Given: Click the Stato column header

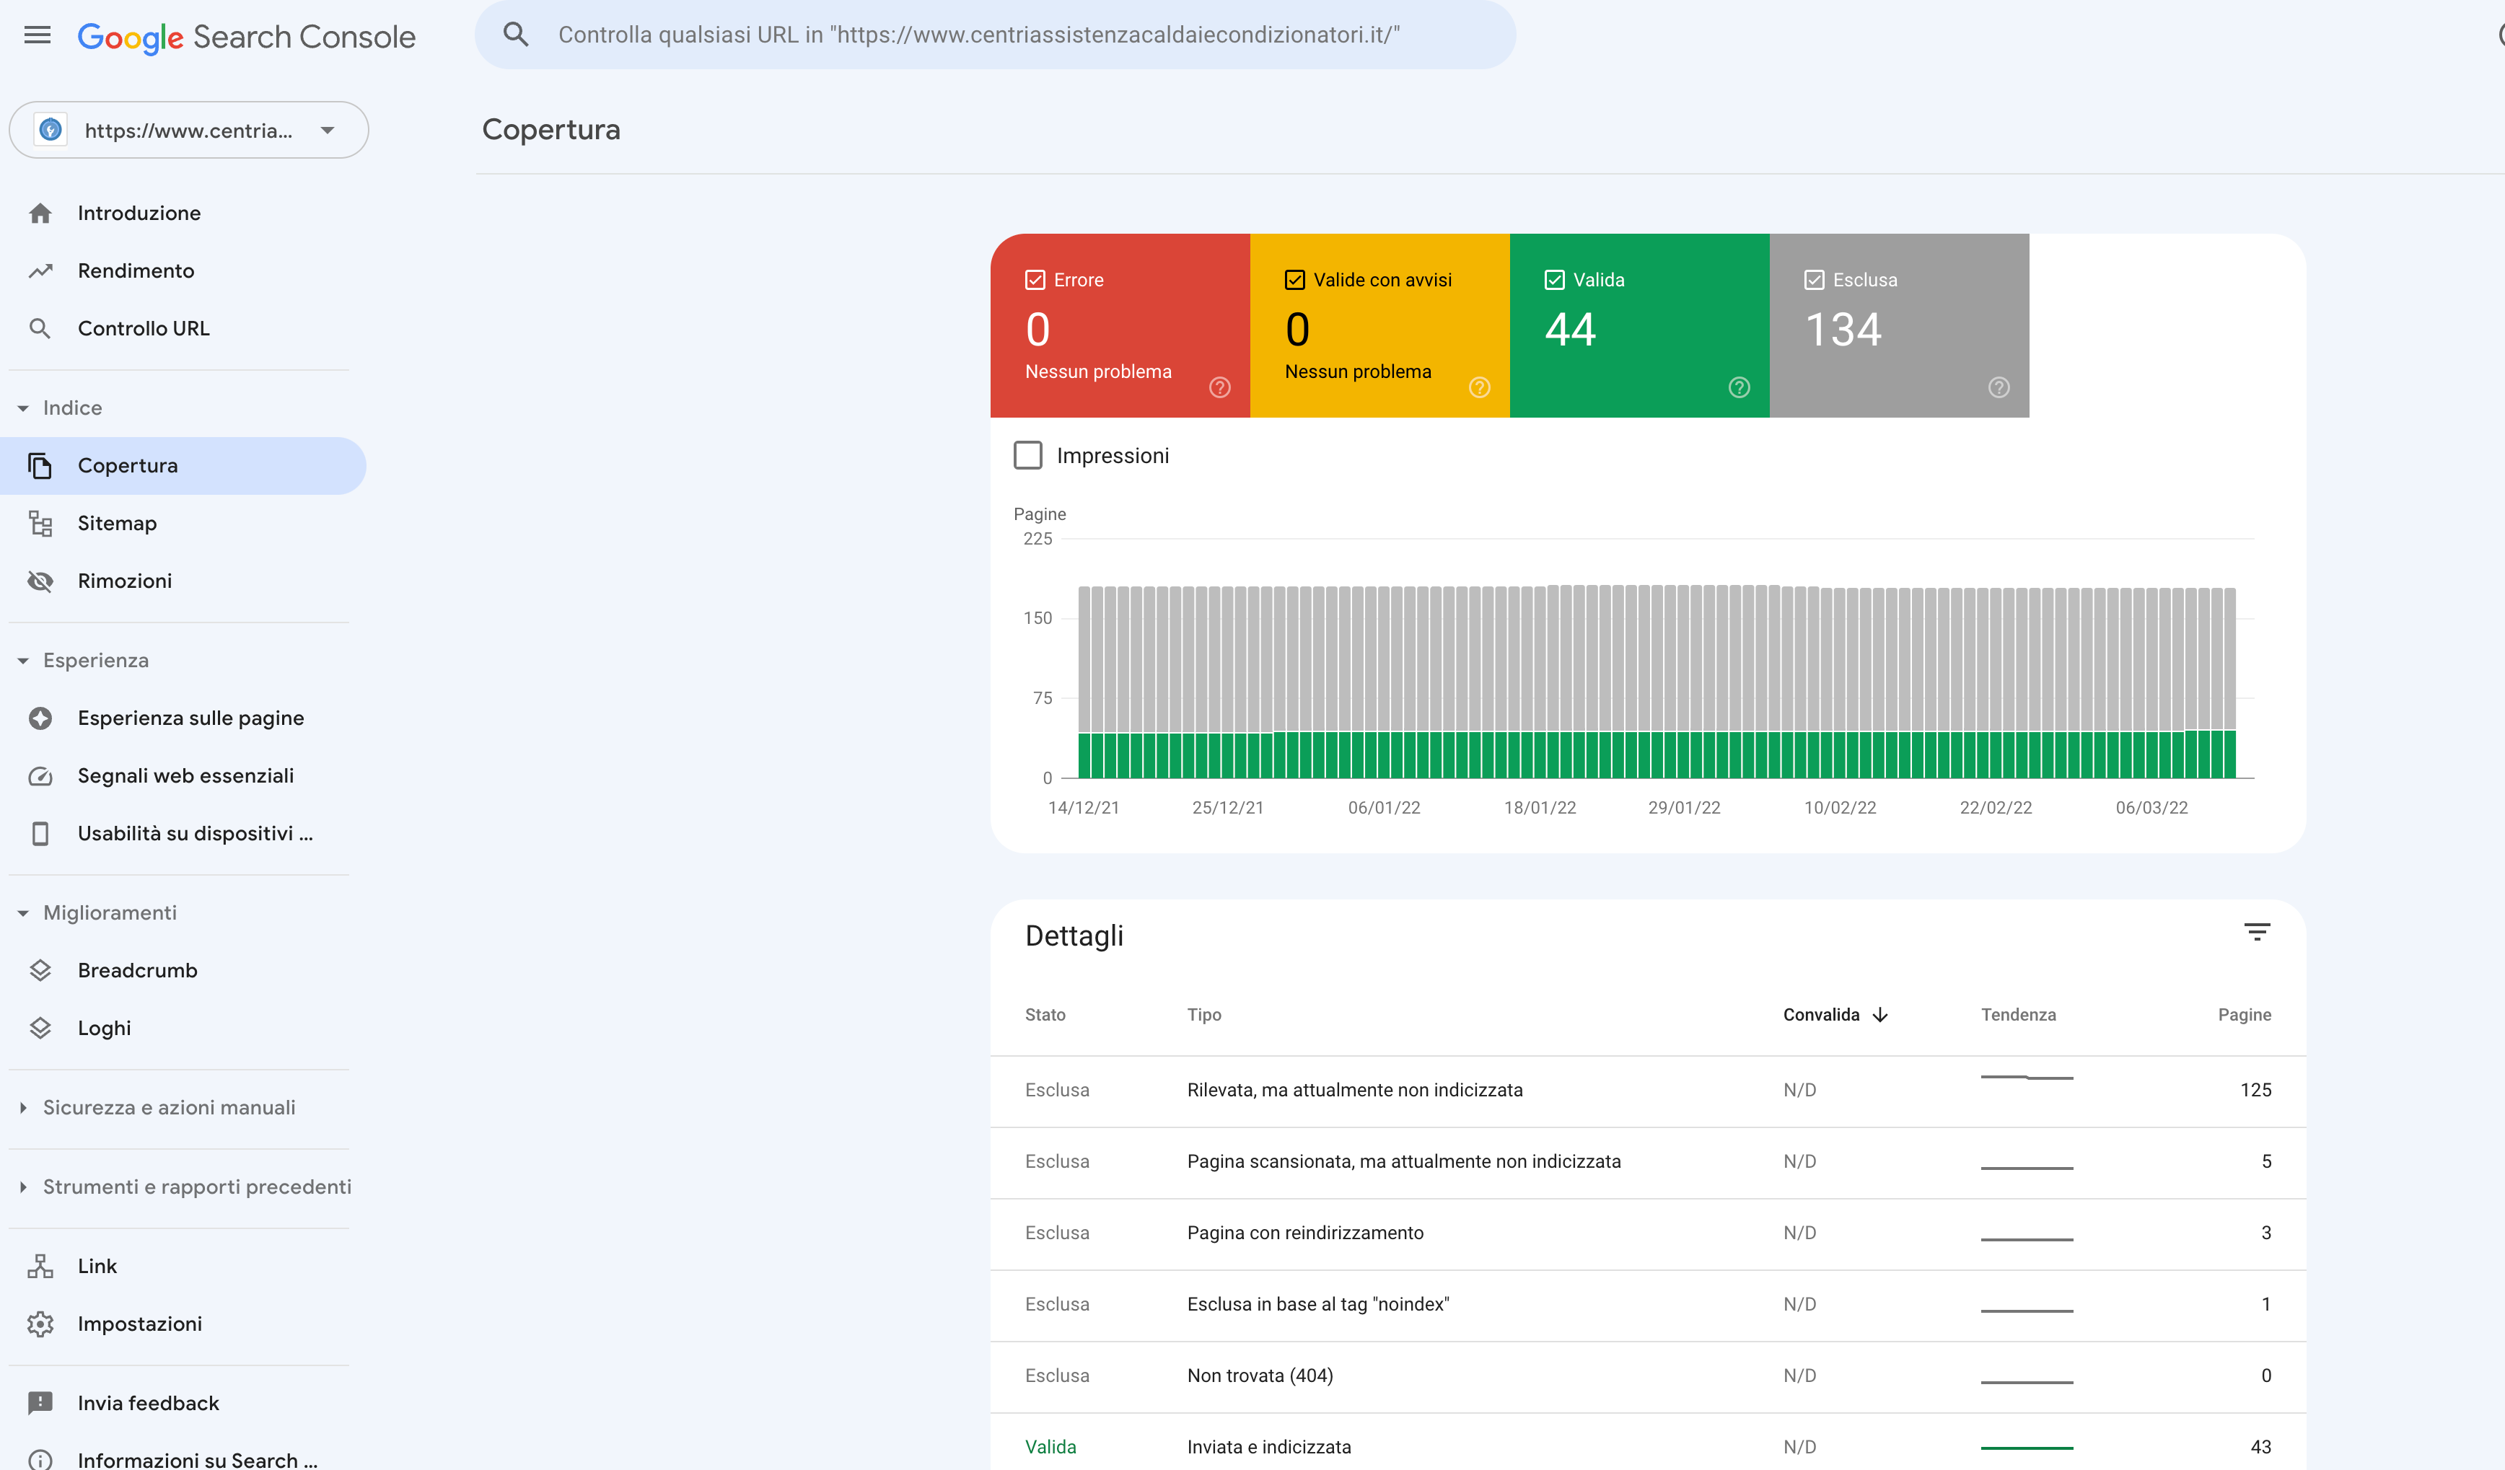Looking at the screenshot, I should (1045, 1014).
